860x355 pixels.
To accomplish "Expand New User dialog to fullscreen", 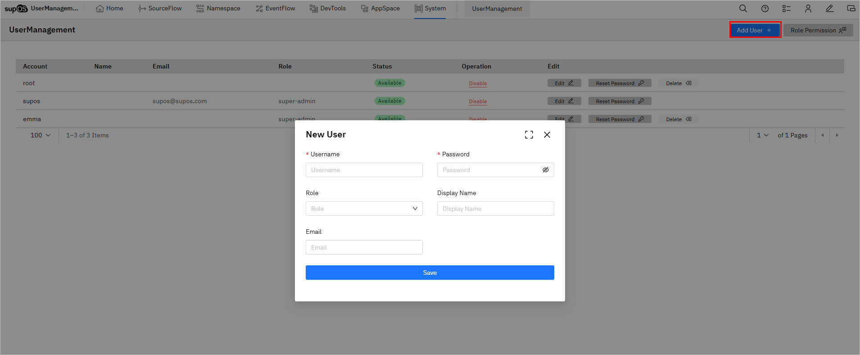I will (529, 135).
